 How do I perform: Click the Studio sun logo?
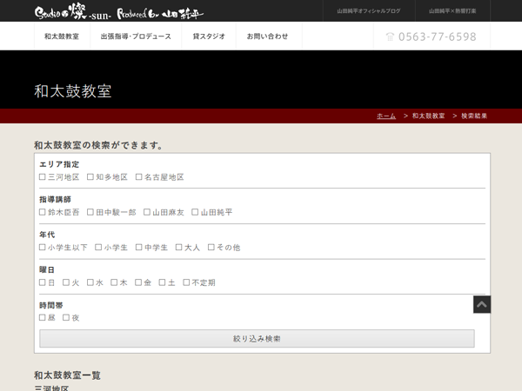pos(119,12)
